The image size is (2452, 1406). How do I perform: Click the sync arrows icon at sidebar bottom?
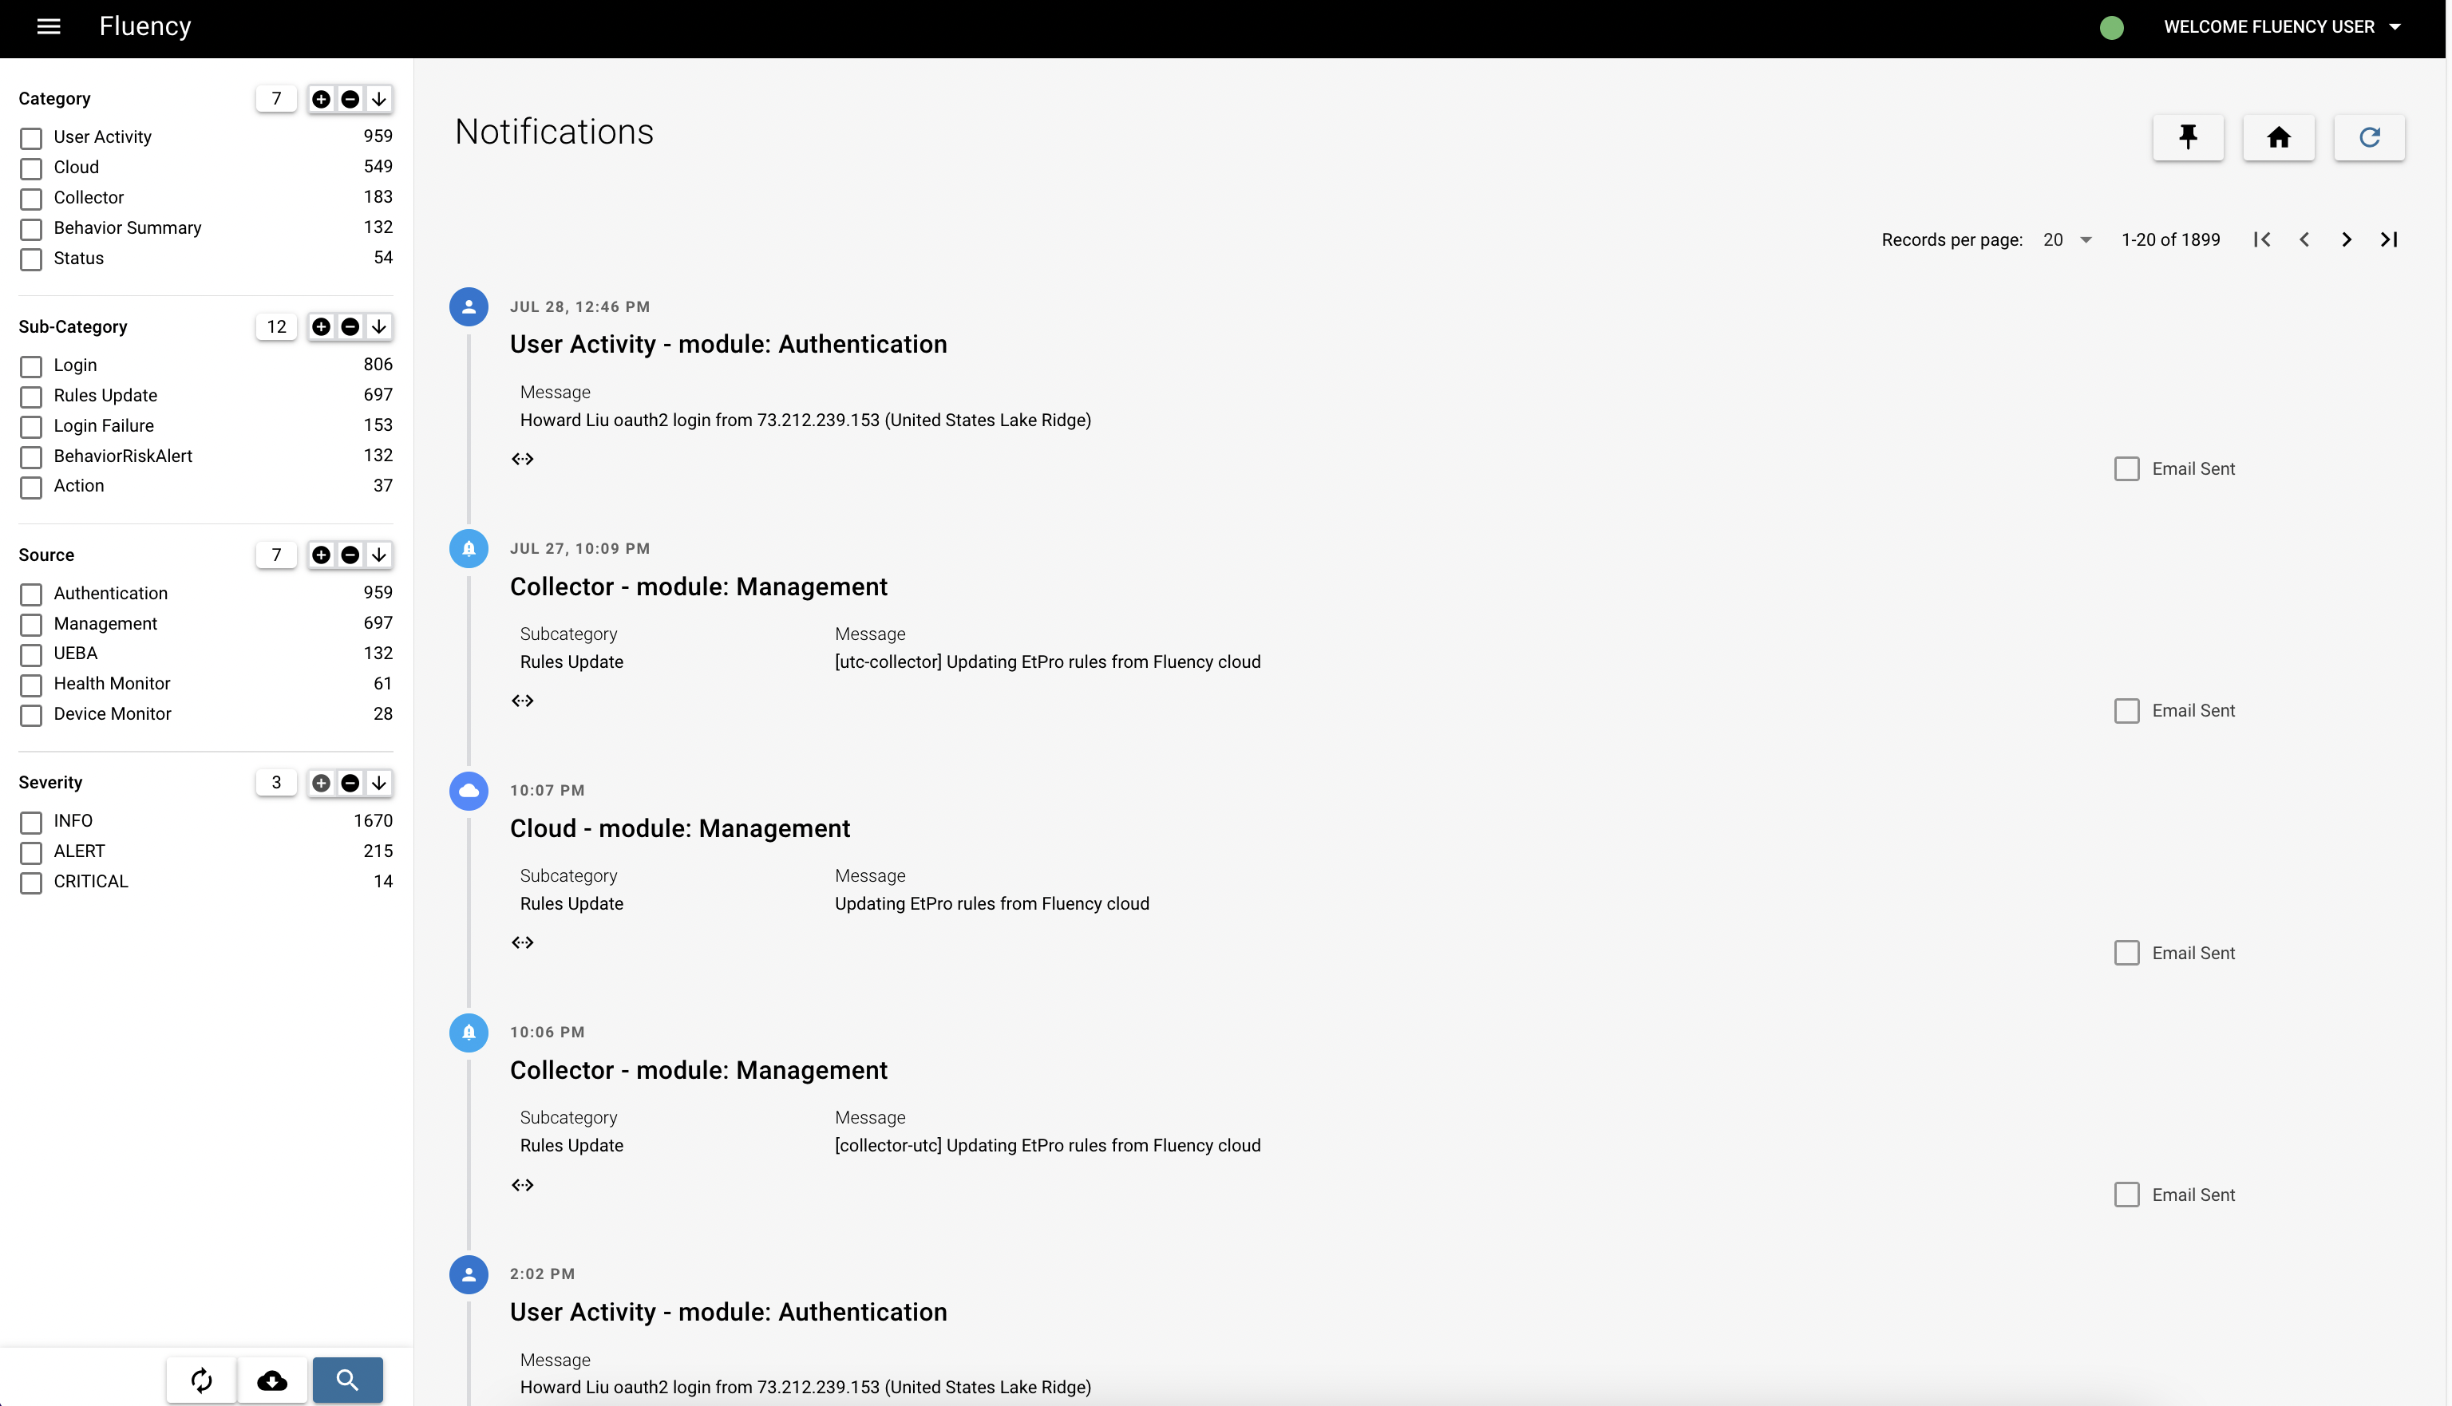click(x=201, y=1380)
